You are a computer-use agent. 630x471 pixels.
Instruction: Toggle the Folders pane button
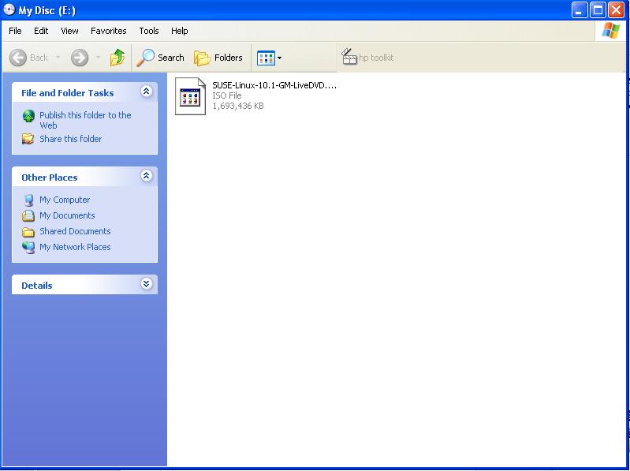point(218,58)
